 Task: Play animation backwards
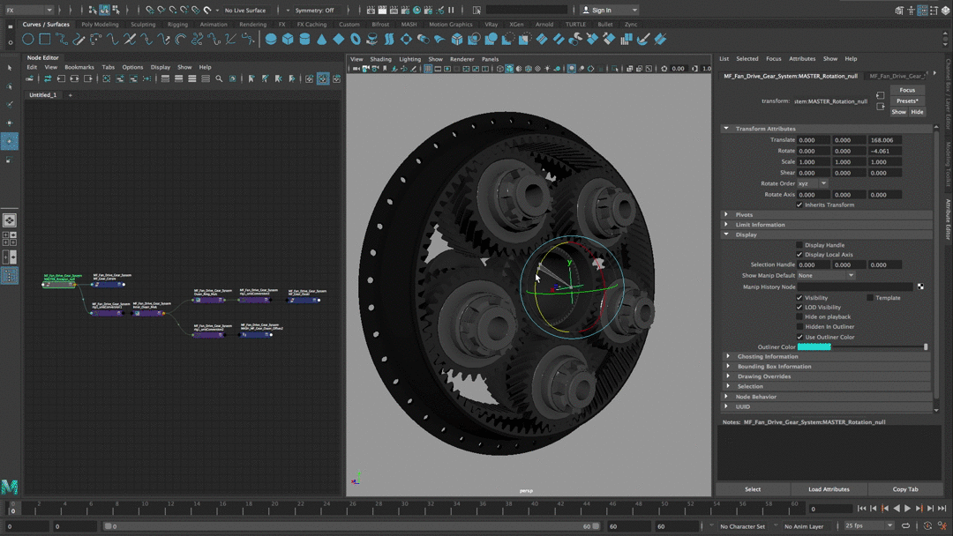(x=897, y=509)
